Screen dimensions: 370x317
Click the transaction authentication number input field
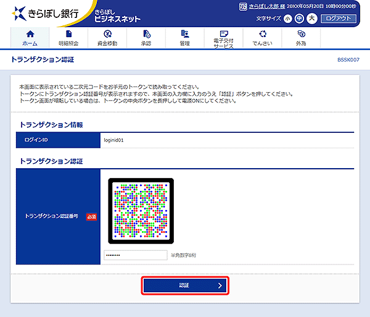136,255
